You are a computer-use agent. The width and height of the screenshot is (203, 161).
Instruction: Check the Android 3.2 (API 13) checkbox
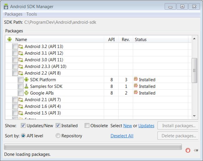click(x=15, y=46)
